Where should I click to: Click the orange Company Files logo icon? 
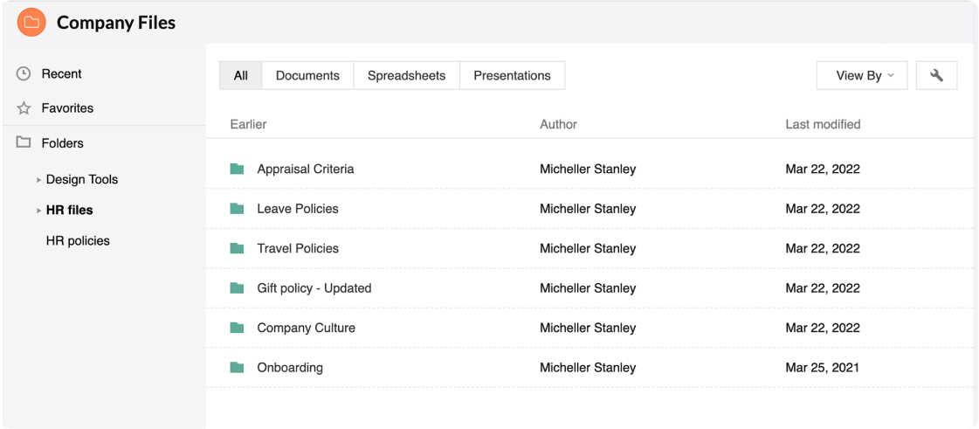31,23
